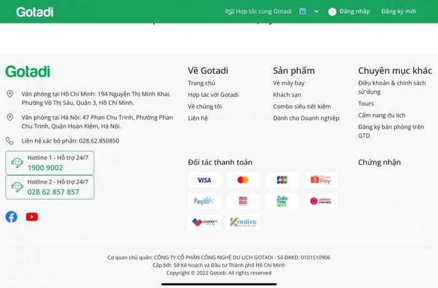Click the Gotadi logo in the header

(x=34, y=12)
